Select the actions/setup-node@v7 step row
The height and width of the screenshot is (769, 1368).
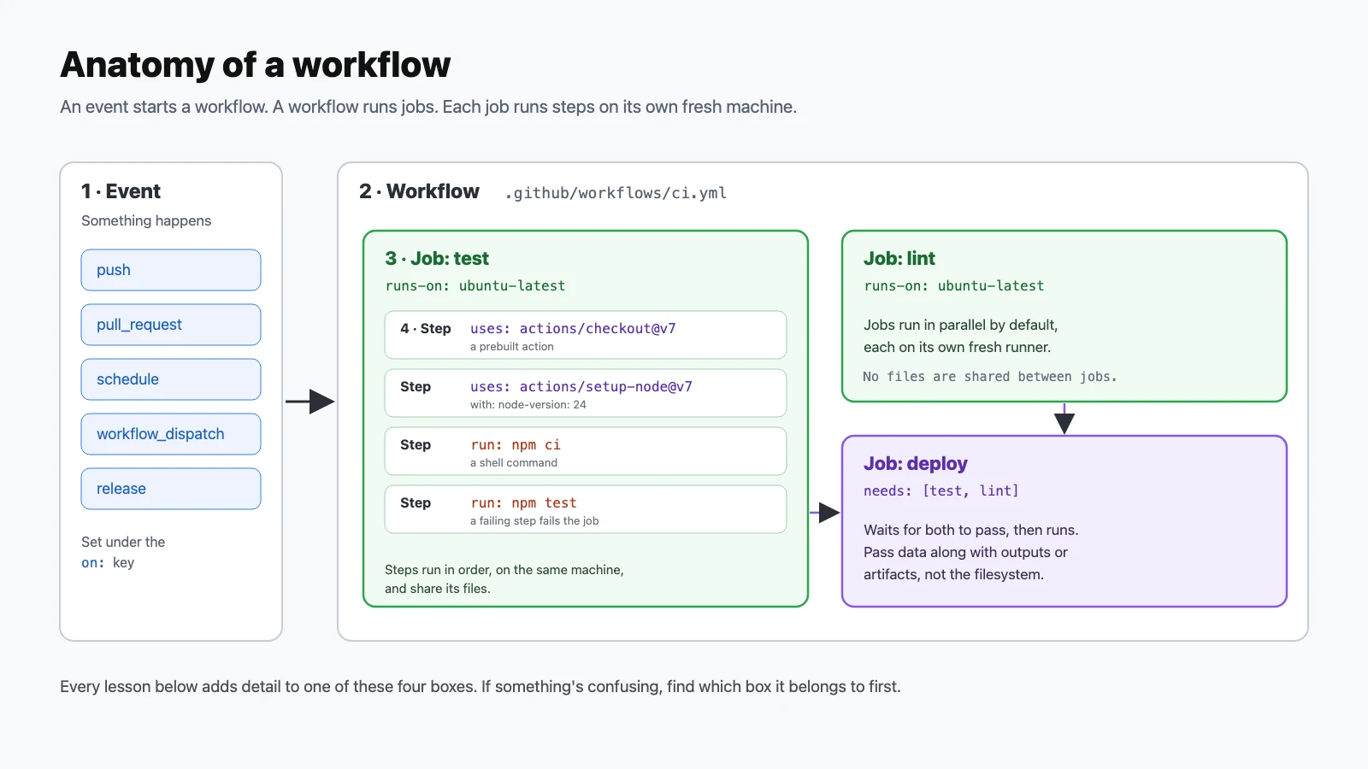[x=586, y=393]
